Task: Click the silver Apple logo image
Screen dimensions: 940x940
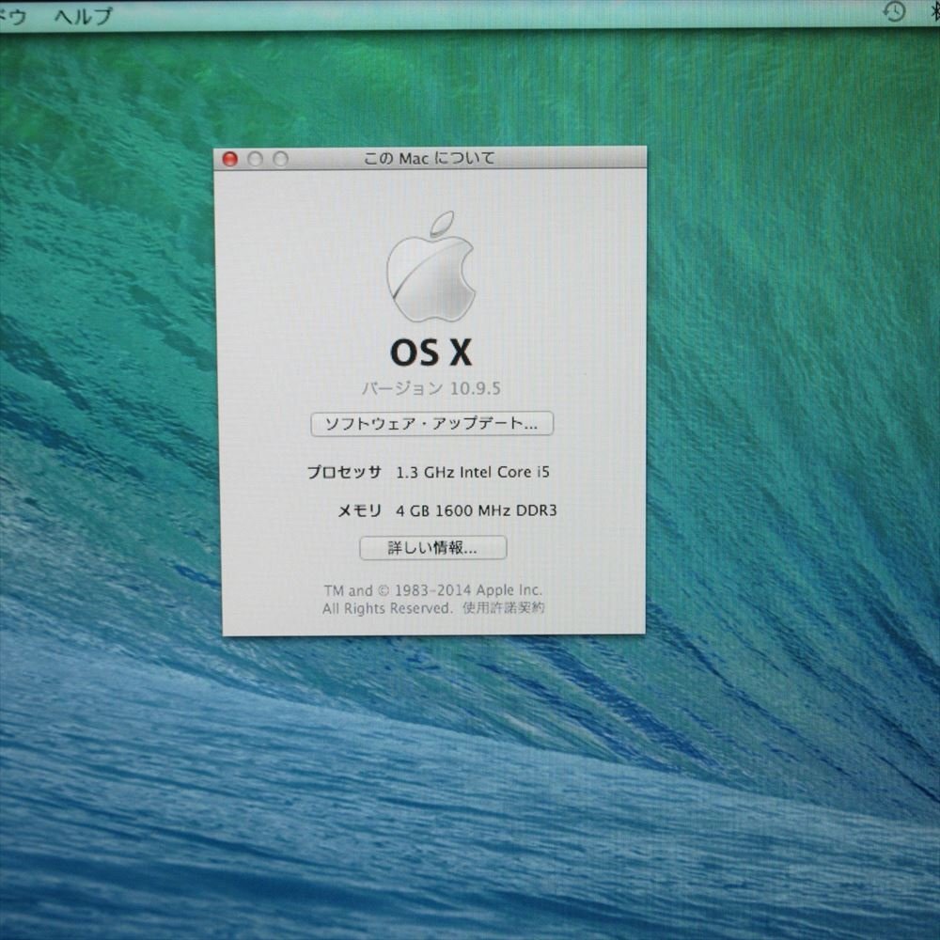Action: pyautogui.click(x=431, y=268)
